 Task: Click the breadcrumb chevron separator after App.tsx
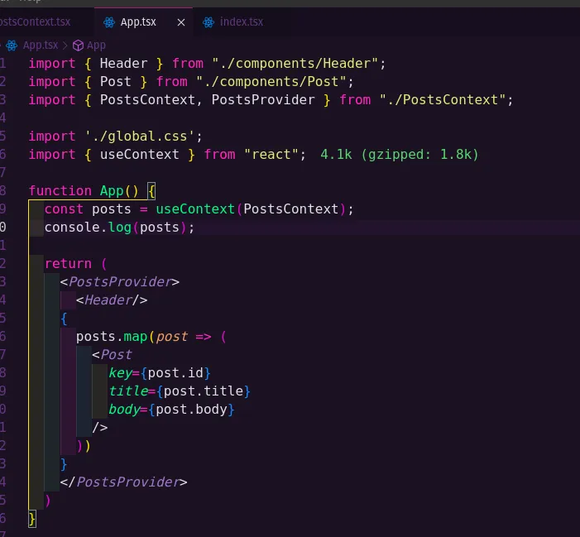point(65,46)
